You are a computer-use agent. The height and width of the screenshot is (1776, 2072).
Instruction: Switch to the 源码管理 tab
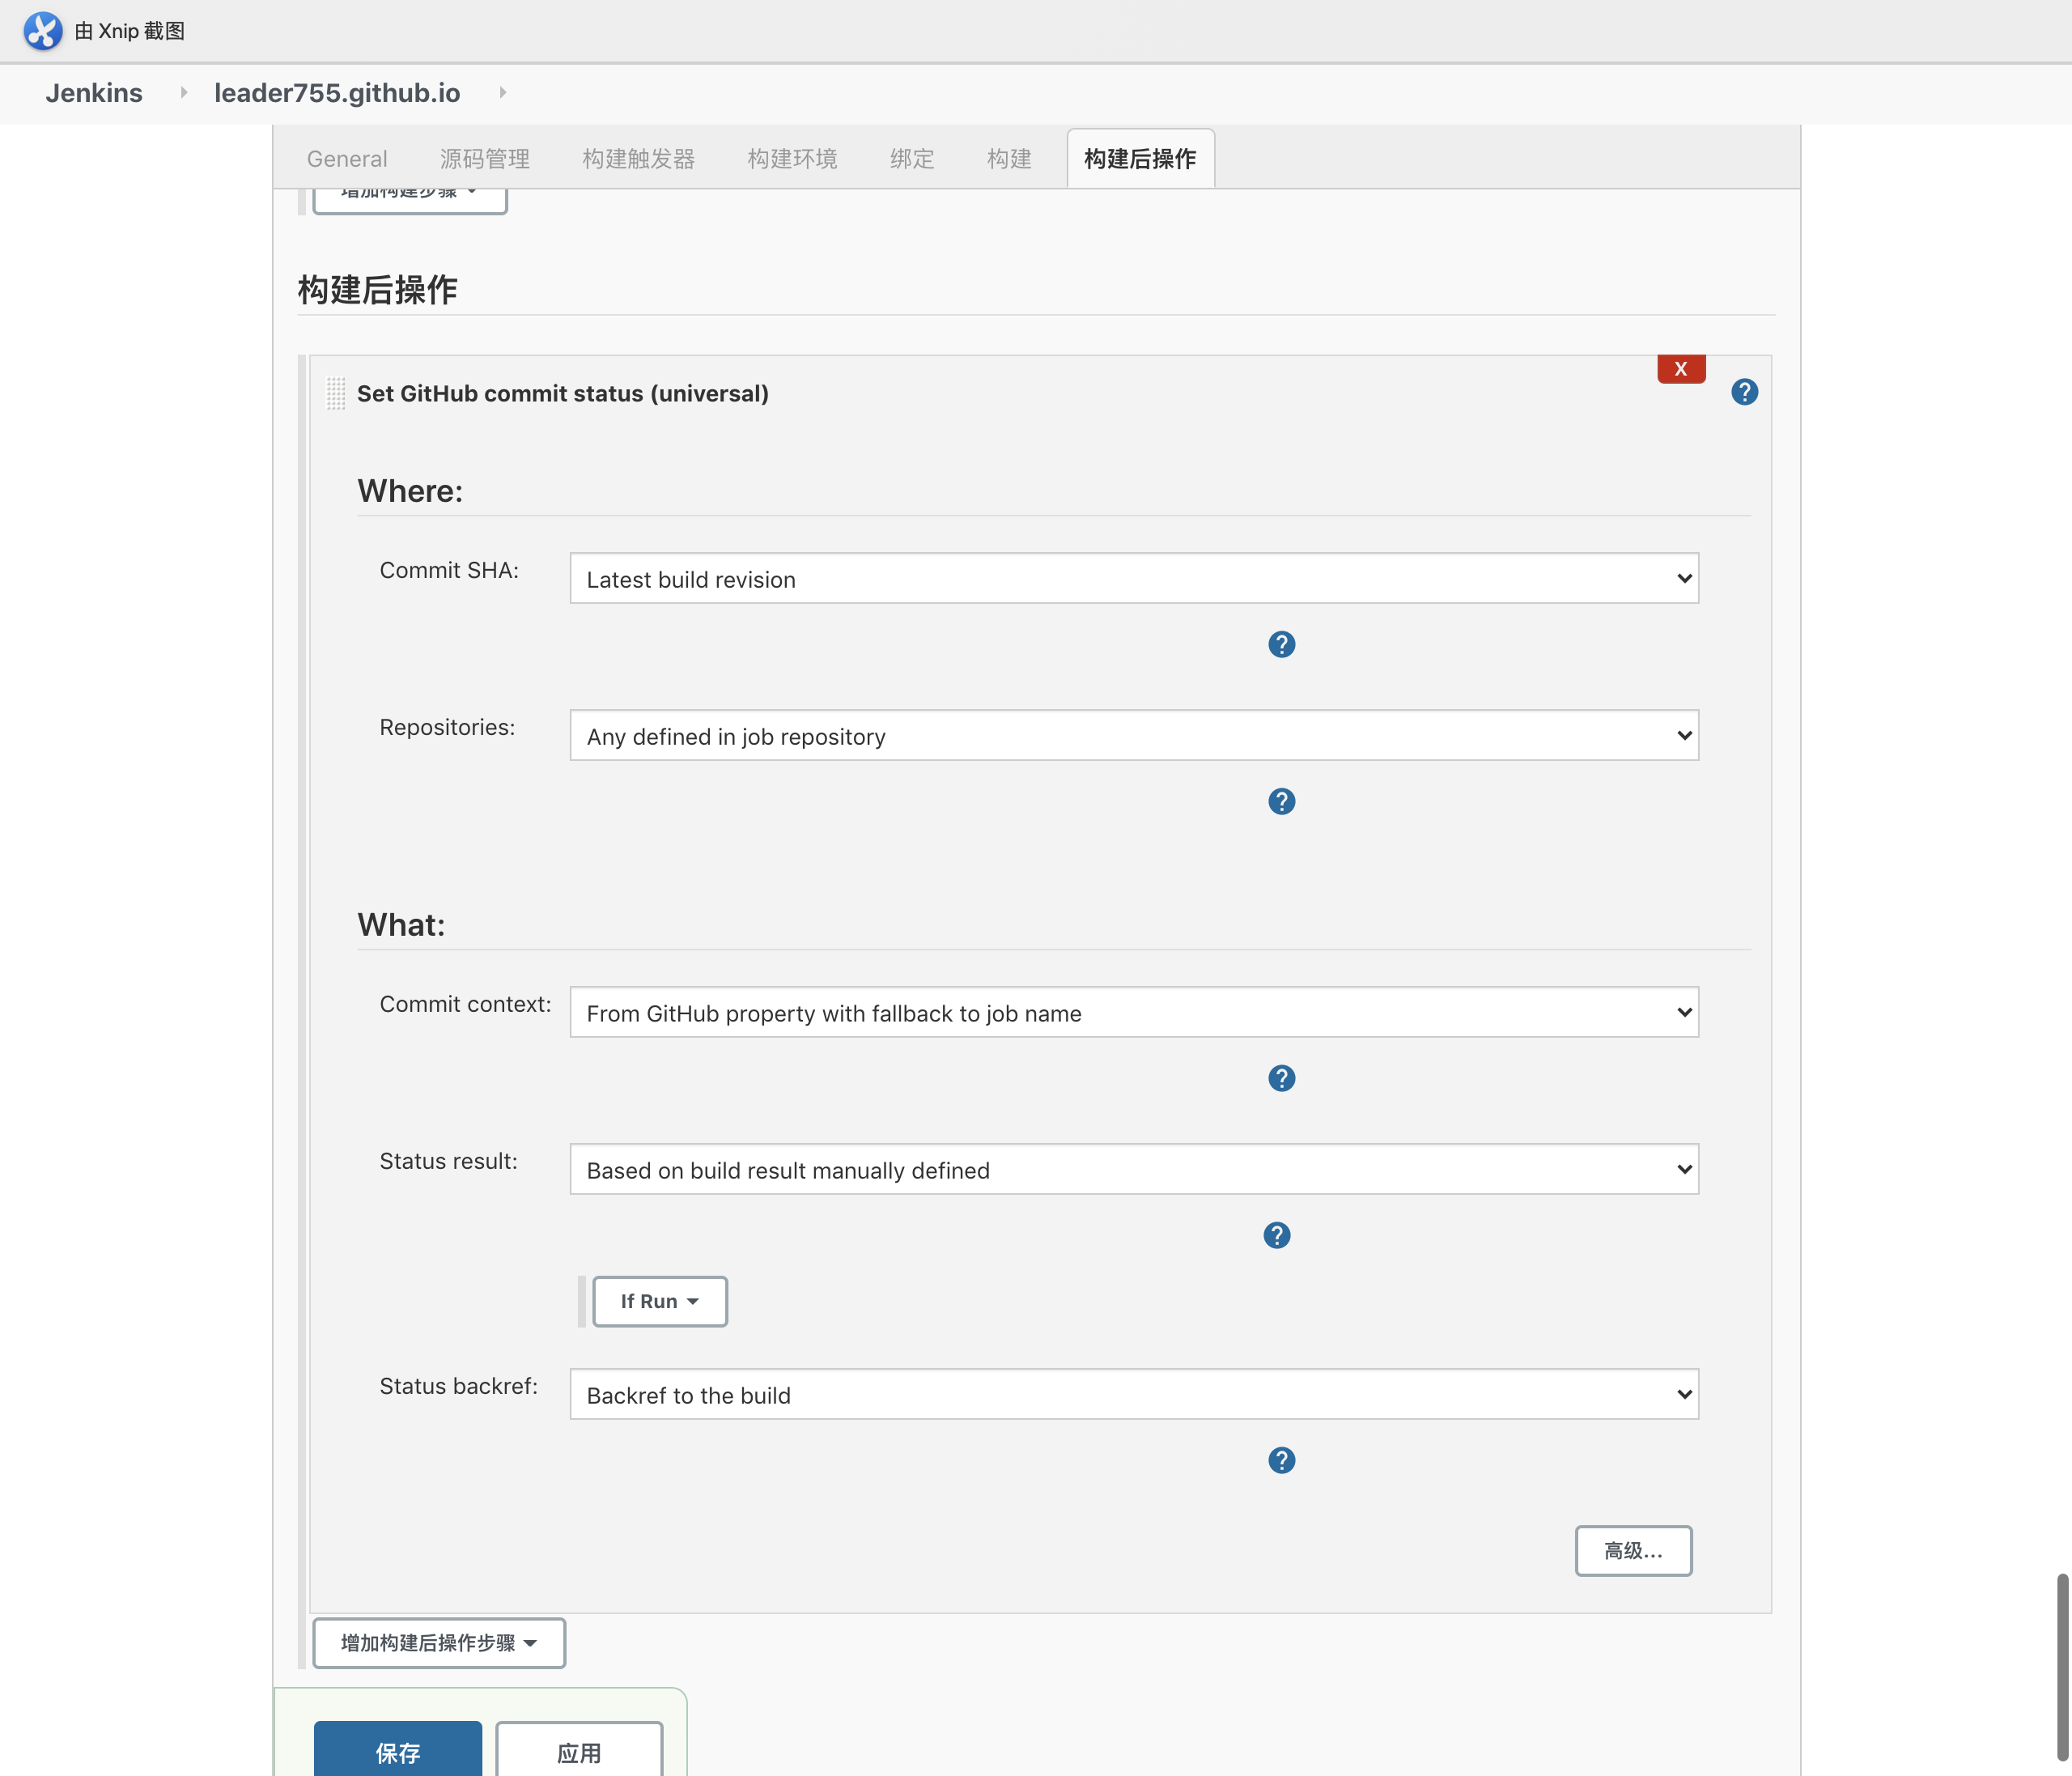[x=484, y=159]
